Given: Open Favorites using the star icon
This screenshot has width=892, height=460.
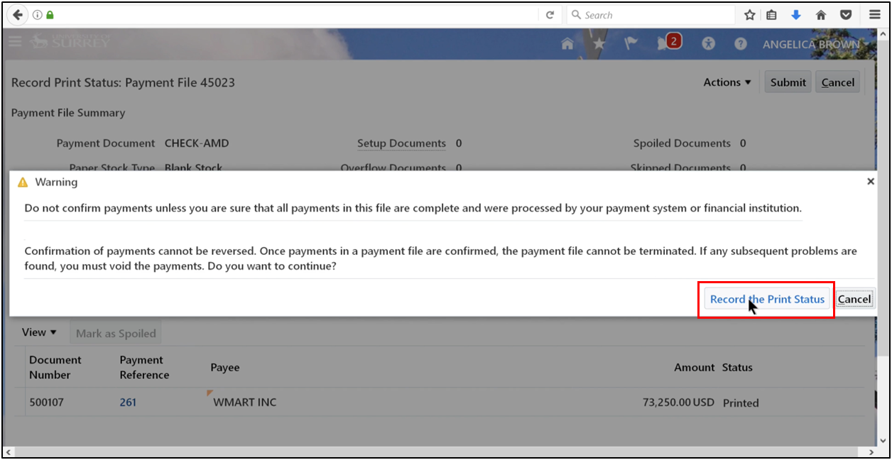Looking at the screenshot, I should 599,43.
